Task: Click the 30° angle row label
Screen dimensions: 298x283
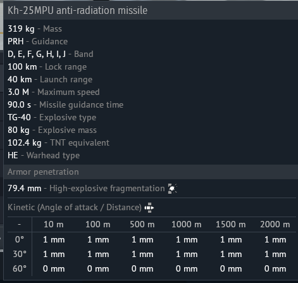Action: click(x=20, y=254)
